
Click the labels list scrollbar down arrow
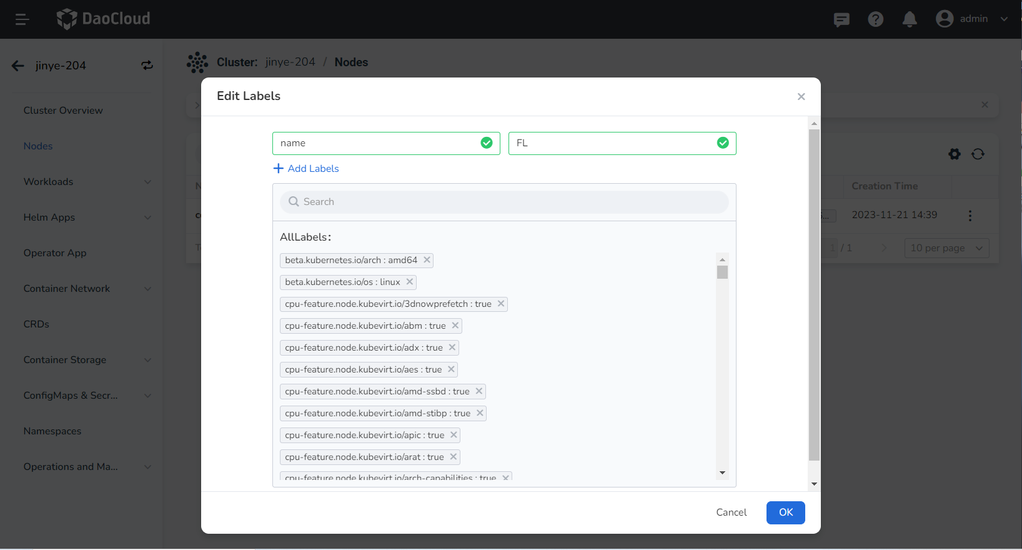point(722,472)
